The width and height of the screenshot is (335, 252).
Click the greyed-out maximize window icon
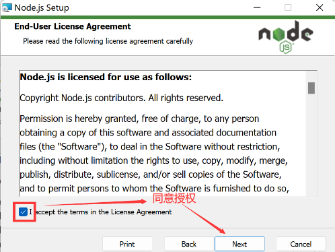[288, 7]
